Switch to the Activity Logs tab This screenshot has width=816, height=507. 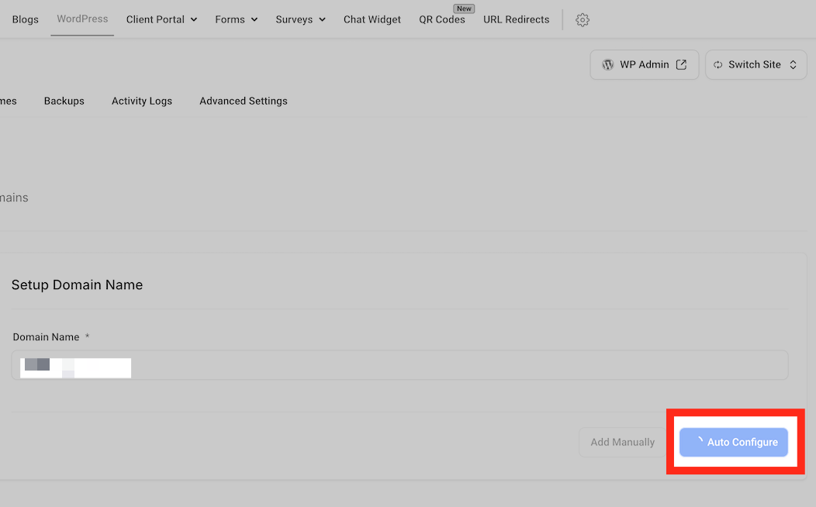pos(141,101)
